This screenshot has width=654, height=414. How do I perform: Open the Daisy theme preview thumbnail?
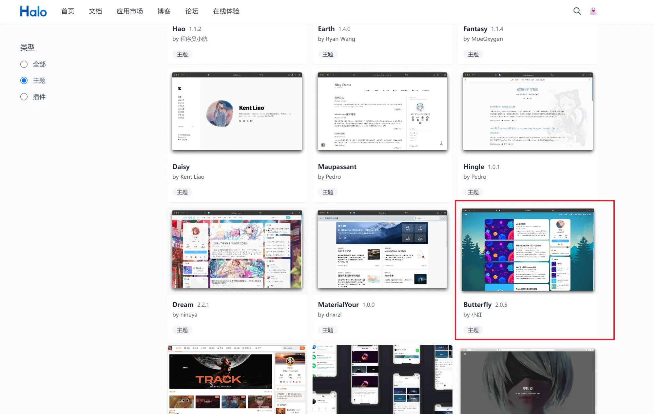point(237,112)
